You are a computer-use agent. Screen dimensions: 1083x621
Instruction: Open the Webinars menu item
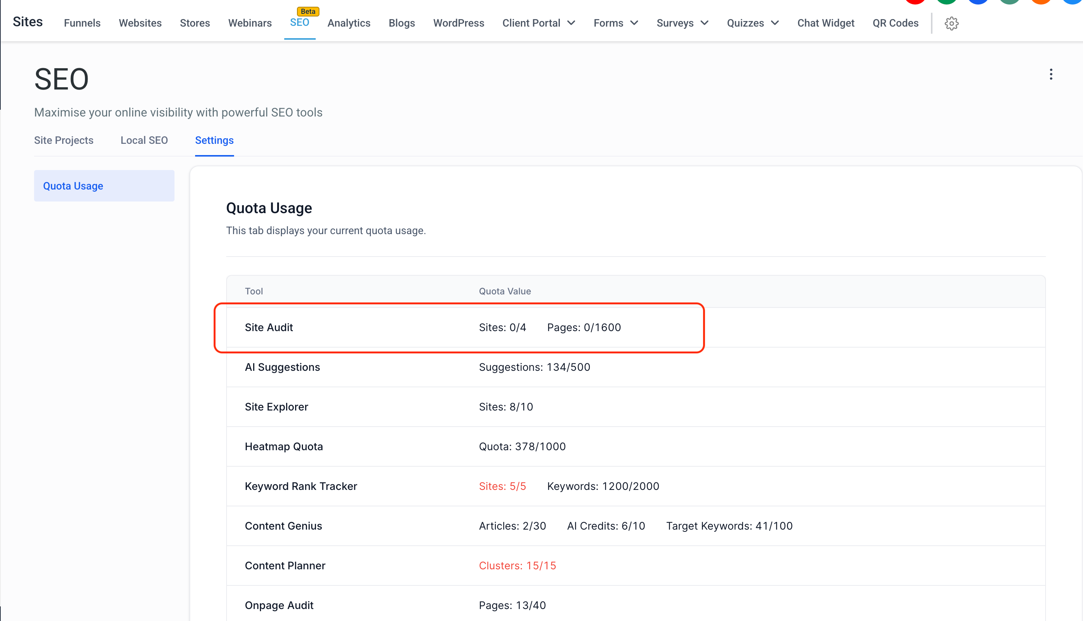tap(249, 23)
